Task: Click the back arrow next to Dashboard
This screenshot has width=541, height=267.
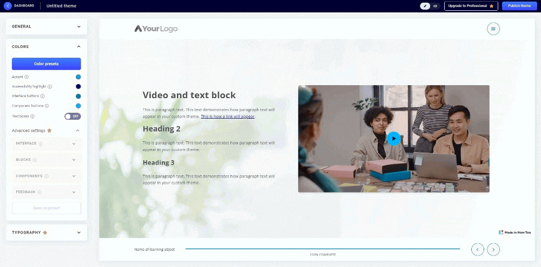Action: 8,6
